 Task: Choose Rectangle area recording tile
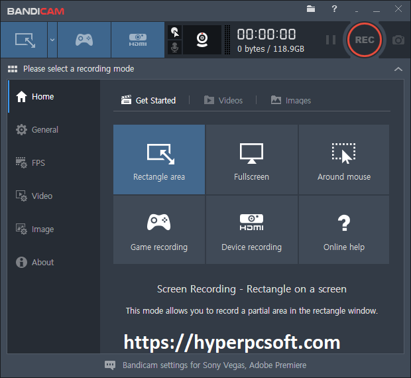point(159,159)
